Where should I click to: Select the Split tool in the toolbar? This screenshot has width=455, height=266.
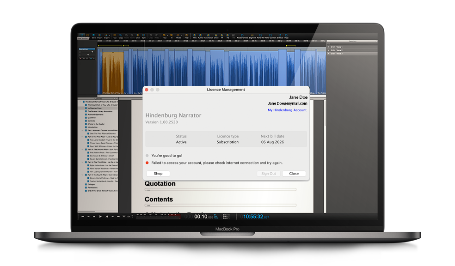point(143,36)
